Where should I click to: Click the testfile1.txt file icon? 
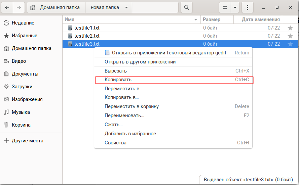[x=70, y=28]
